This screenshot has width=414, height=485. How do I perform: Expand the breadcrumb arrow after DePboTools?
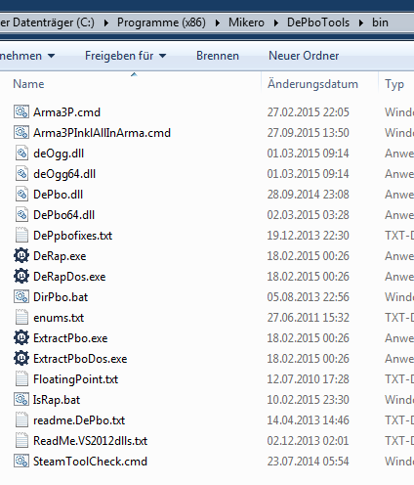361,22
